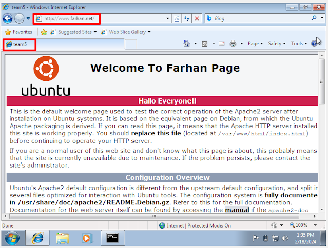Open the Page menu
The width and height of the screenshot is (328, 248).
(x=255, y=44)
